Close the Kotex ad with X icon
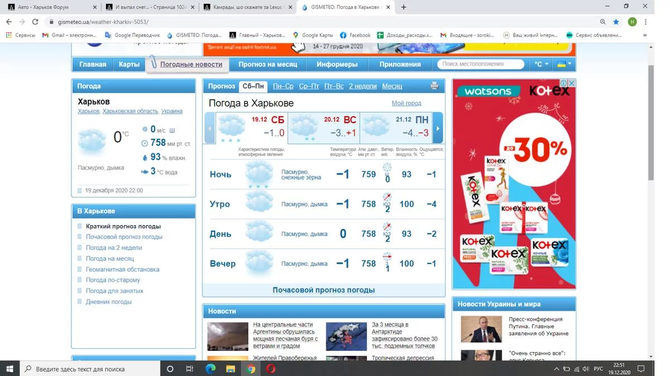 [572, 82]
